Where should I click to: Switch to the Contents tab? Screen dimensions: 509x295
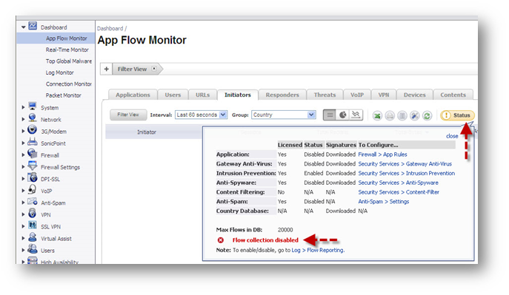tap(453, 95)
